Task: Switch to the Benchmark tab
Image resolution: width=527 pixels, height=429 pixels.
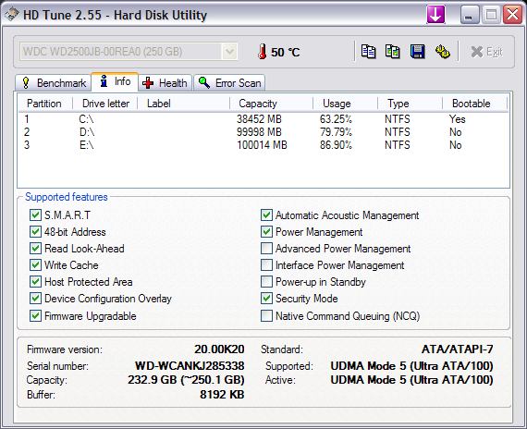Action: tap(53, 82)
